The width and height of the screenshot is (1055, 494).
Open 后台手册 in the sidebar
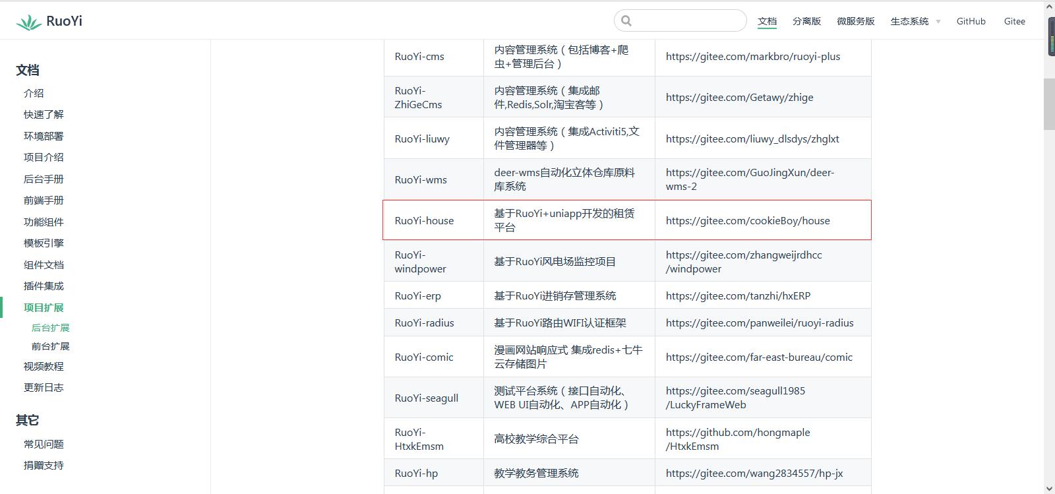tap(44, 179)
